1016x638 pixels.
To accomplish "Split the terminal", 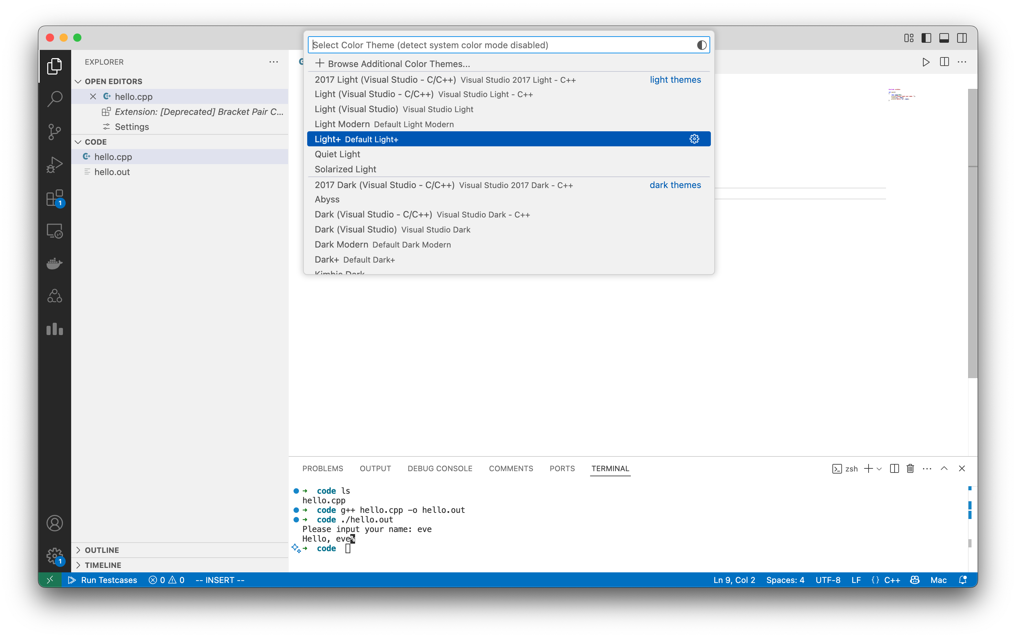I will [894, 468].
